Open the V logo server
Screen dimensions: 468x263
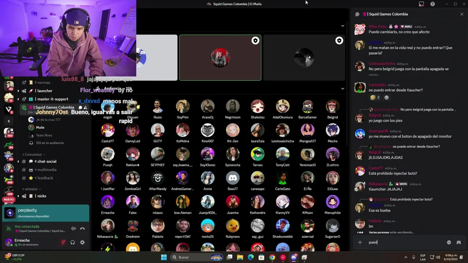[x=8, y=109]
